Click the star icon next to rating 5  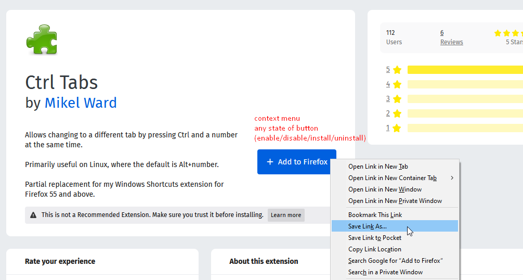click(x=397, y=70)
